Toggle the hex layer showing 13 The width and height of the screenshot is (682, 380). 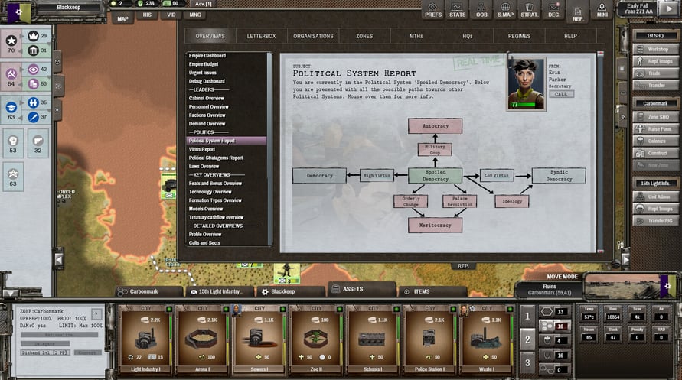[x=554, y=311]
